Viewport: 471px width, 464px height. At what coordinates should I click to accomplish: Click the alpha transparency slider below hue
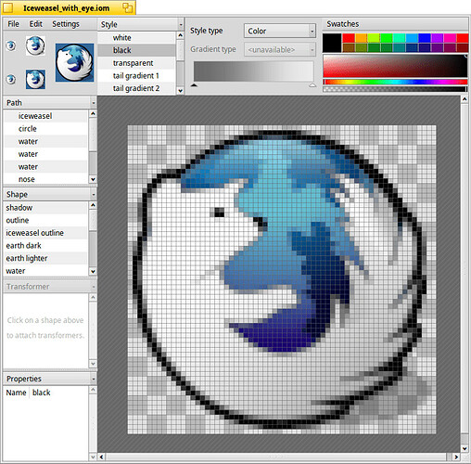click(x=395, y=89)
